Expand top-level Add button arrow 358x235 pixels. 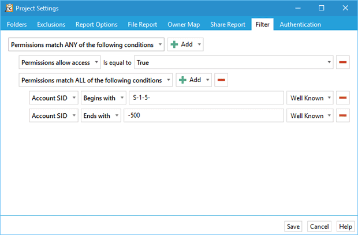(x=199, y=44)
